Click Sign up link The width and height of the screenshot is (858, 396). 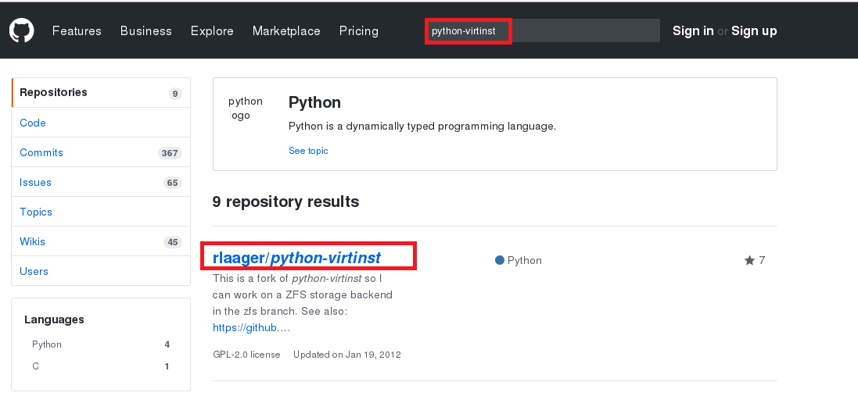[x=754, y=31]
